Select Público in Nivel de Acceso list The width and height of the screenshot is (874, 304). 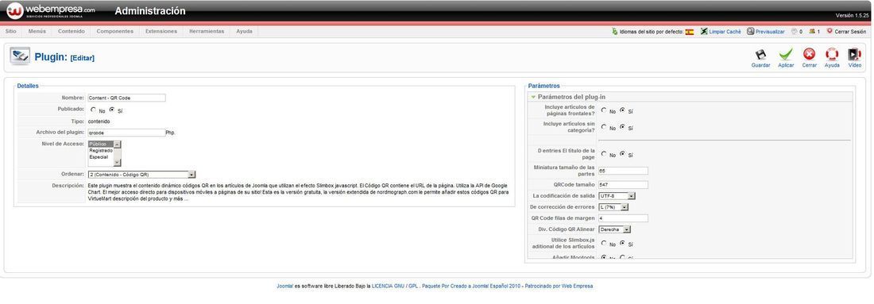click(100, 144)
